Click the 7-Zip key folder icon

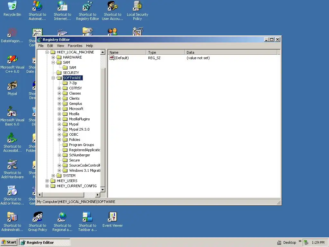click(x=65, y=83)
